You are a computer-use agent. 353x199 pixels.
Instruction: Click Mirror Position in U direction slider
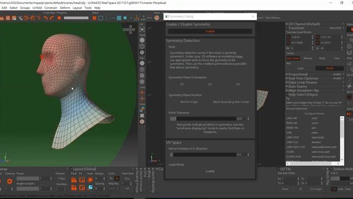tap(203, 155)
